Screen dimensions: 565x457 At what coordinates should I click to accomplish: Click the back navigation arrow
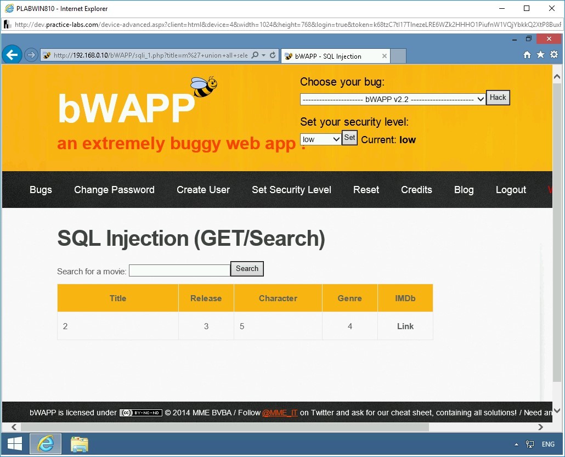[12, 54]
